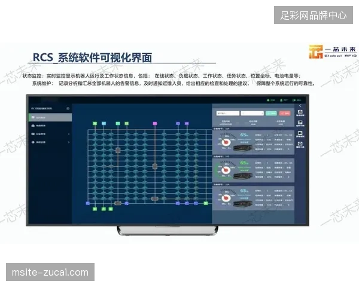Click the green search button
The image size is (359, 287).
click(x=271, y=113)
